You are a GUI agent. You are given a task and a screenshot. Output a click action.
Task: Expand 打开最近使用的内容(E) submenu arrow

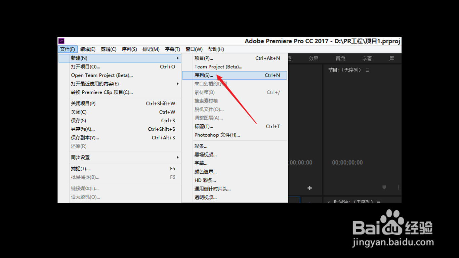click(x=178, y=84)
